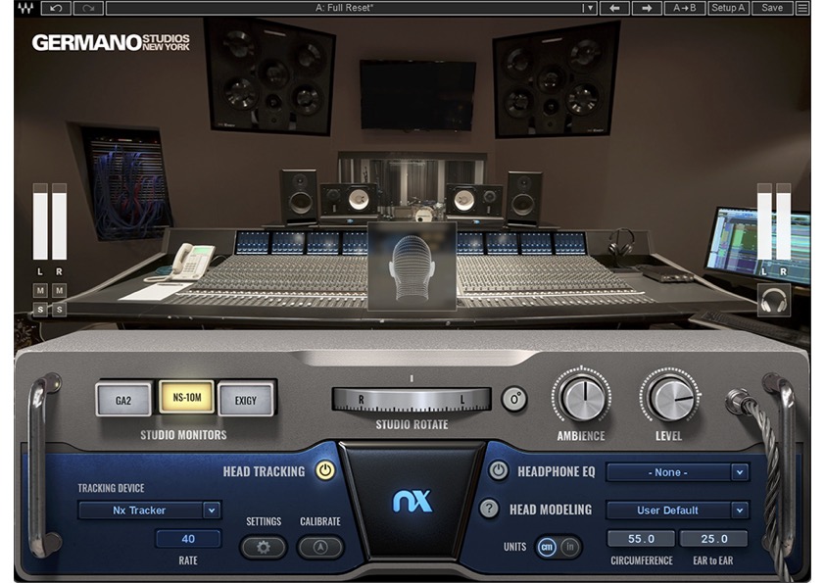
Task: Mute the left input channel
Action: click(x=40, y=290)
